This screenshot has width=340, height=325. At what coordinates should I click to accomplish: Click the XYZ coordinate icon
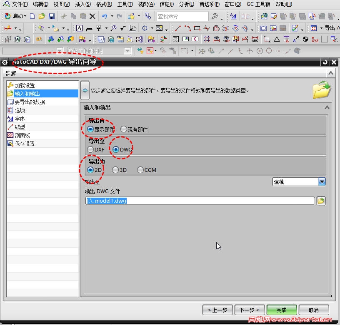point(315,39)
